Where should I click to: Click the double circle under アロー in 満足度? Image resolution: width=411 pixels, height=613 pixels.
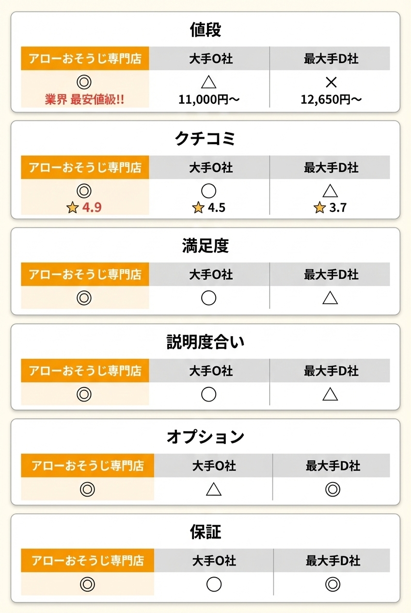coord(84,298)
